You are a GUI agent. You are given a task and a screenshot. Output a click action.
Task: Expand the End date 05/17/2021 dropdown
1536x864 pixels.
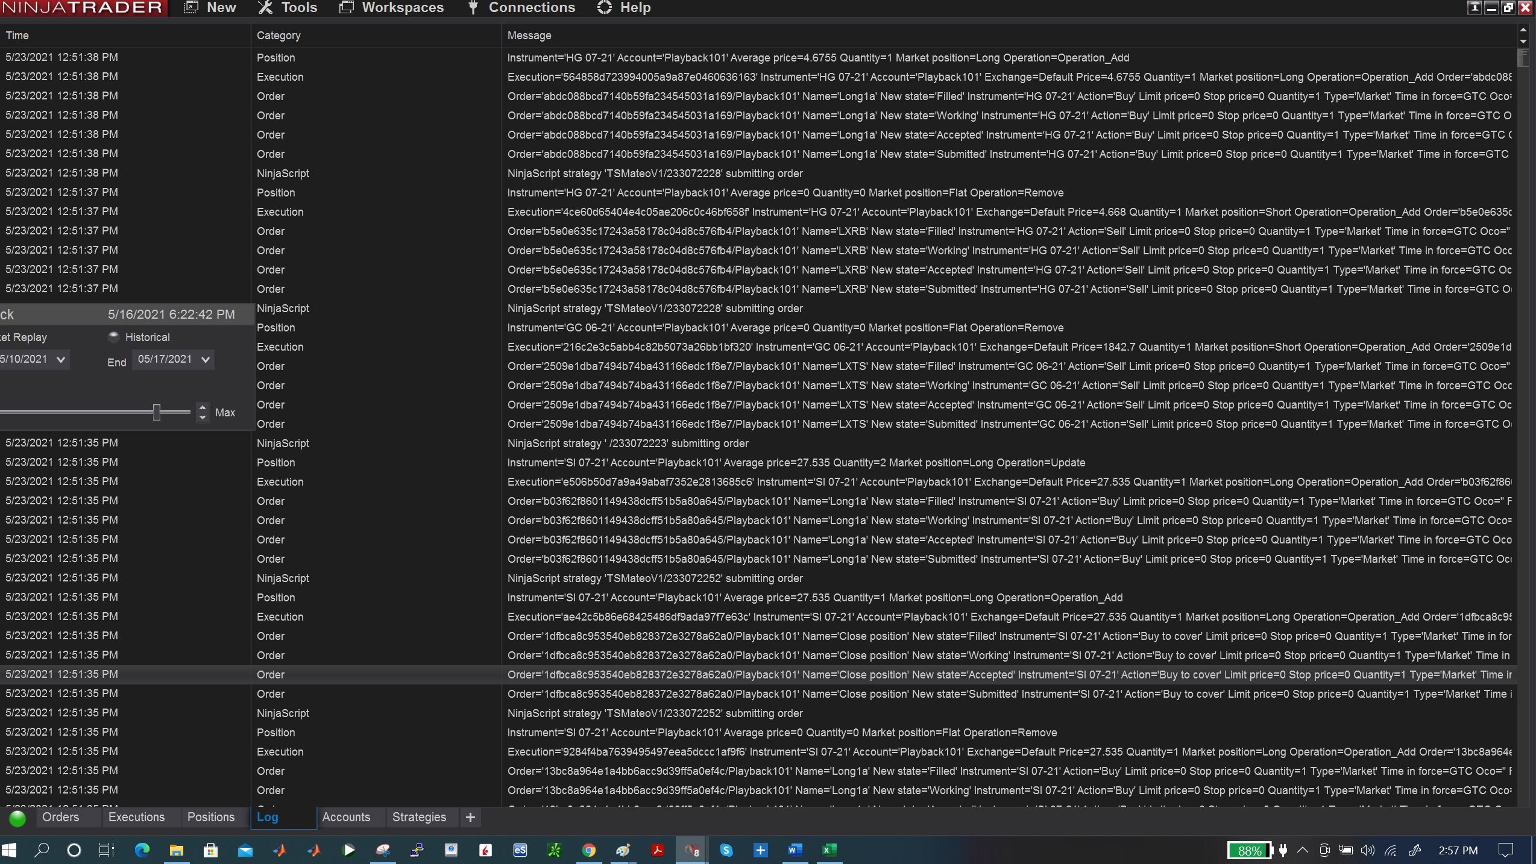(206, 360)
